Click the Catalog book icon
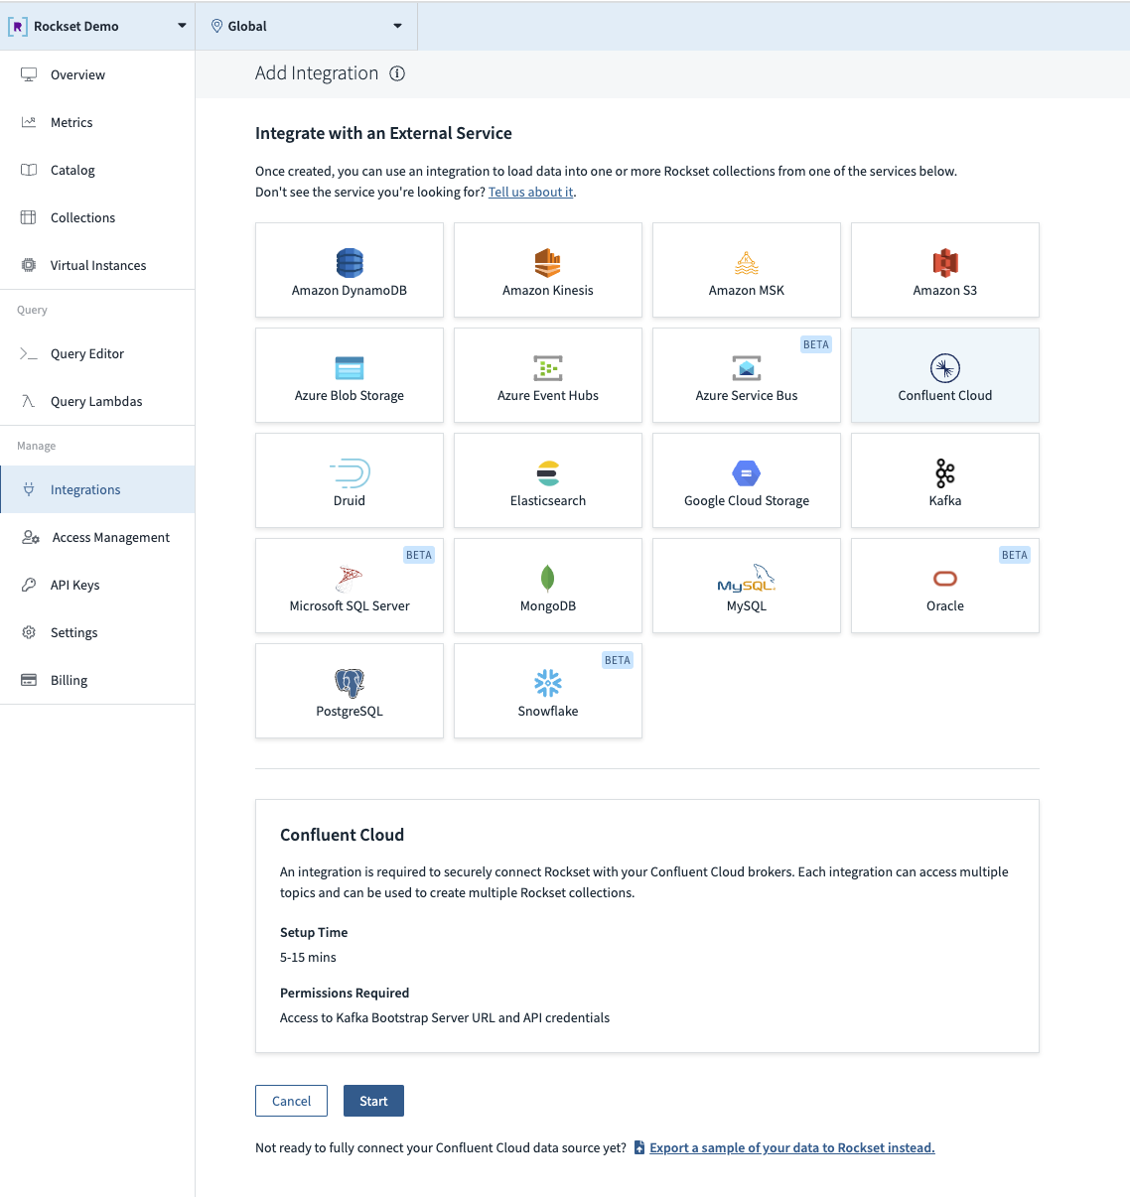The width and height of the screenshot is (1130, 1197). (x=29, y=170)
